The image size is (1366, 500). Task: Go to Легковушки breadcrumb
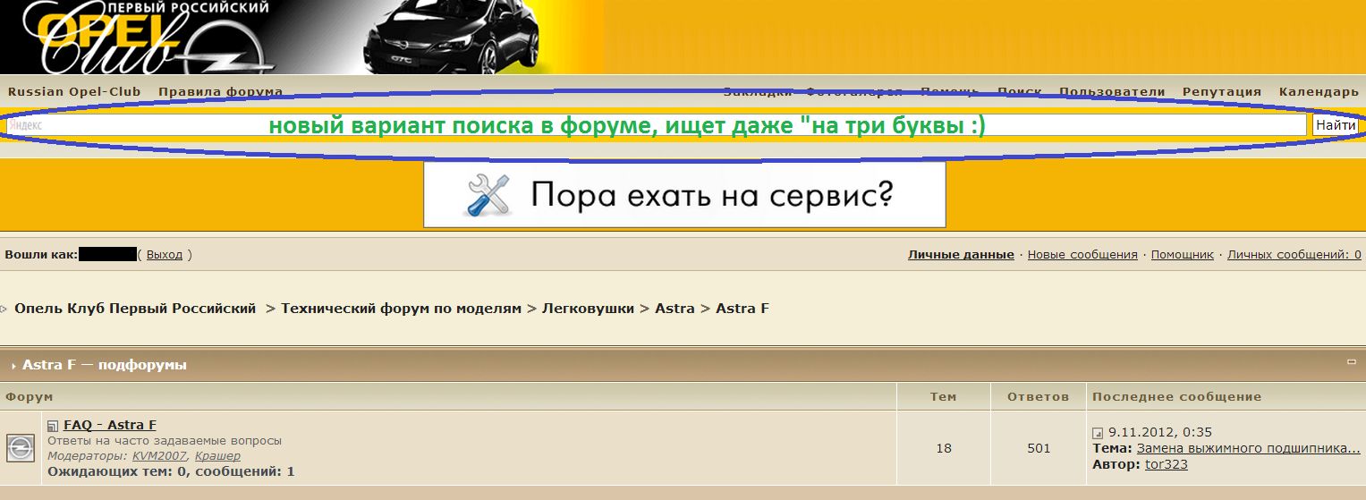587,309
